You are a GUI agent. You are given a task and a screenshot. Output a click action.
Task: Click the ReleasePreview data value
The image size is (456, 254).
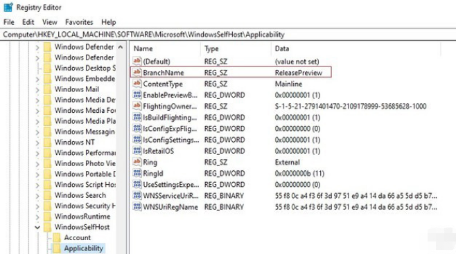299,73
